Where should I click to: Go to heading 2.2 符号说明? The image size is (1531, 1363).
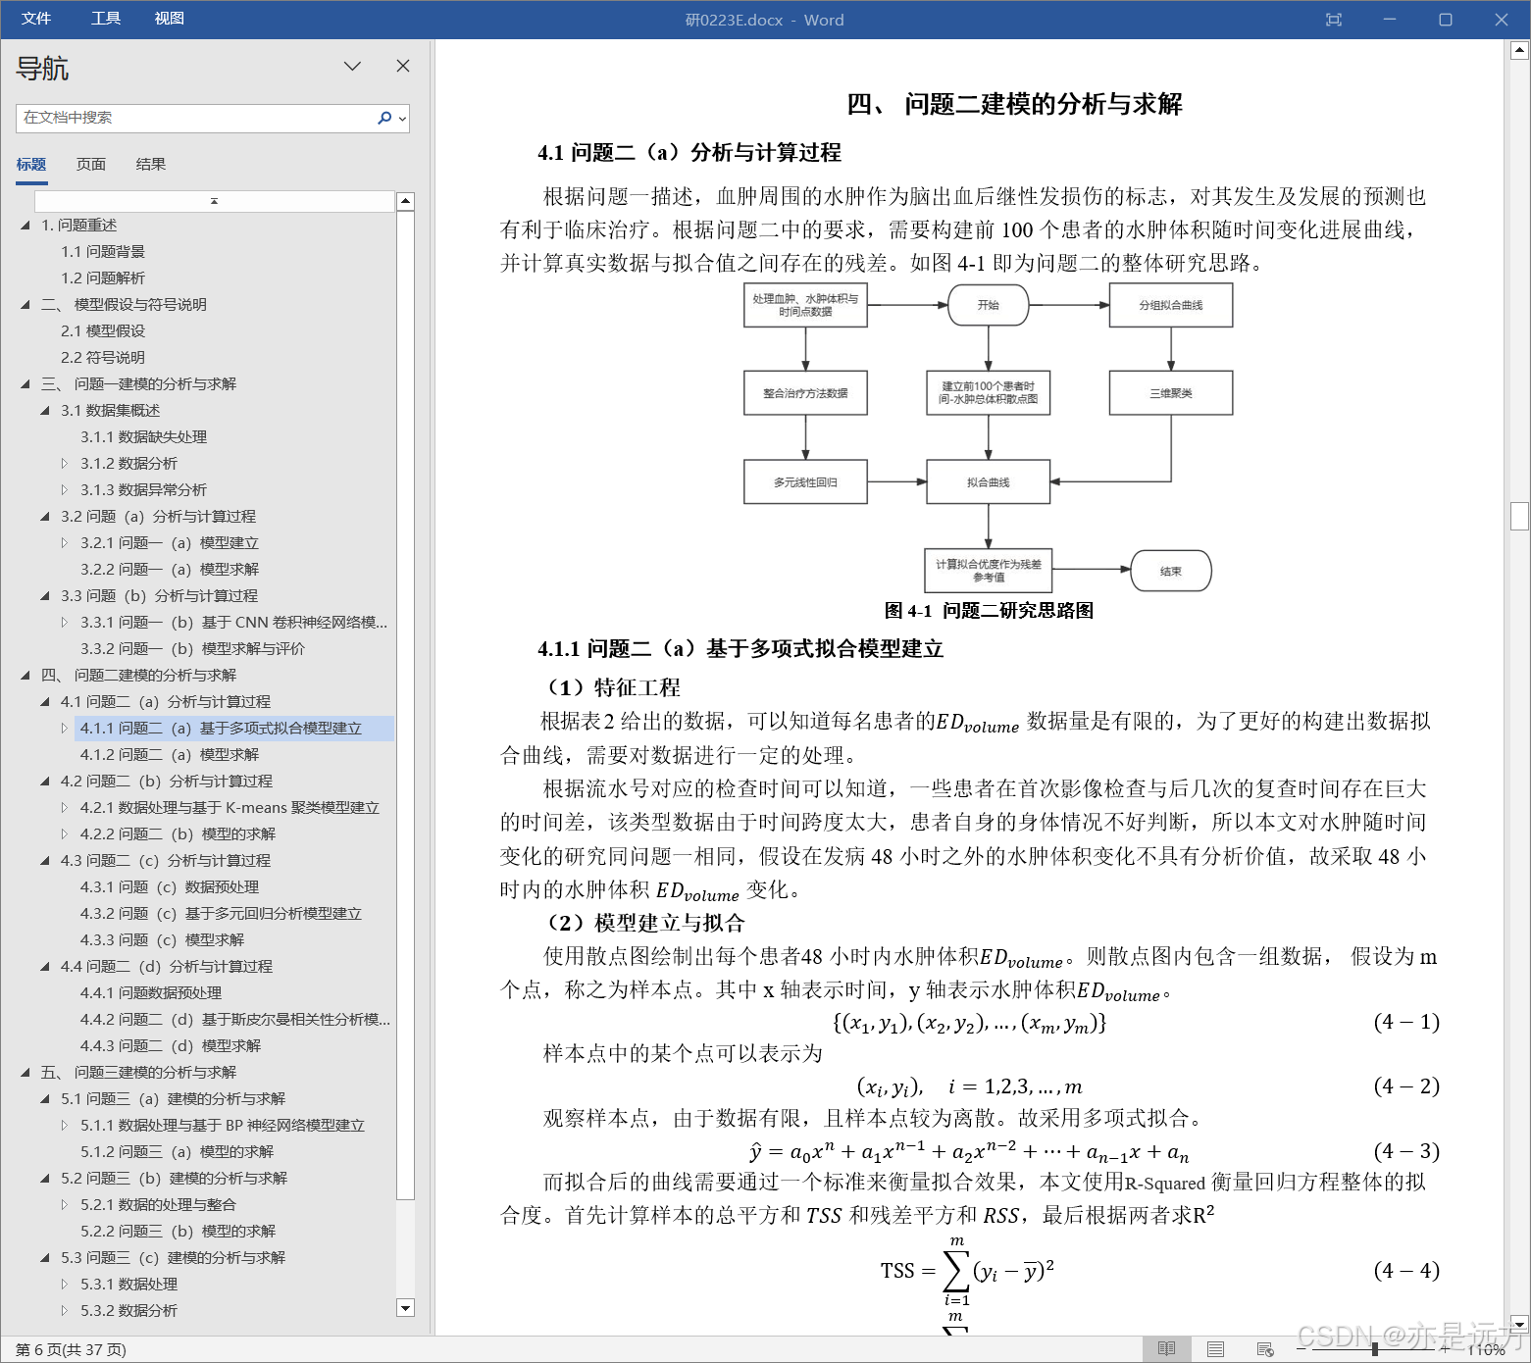coord(103,358)
